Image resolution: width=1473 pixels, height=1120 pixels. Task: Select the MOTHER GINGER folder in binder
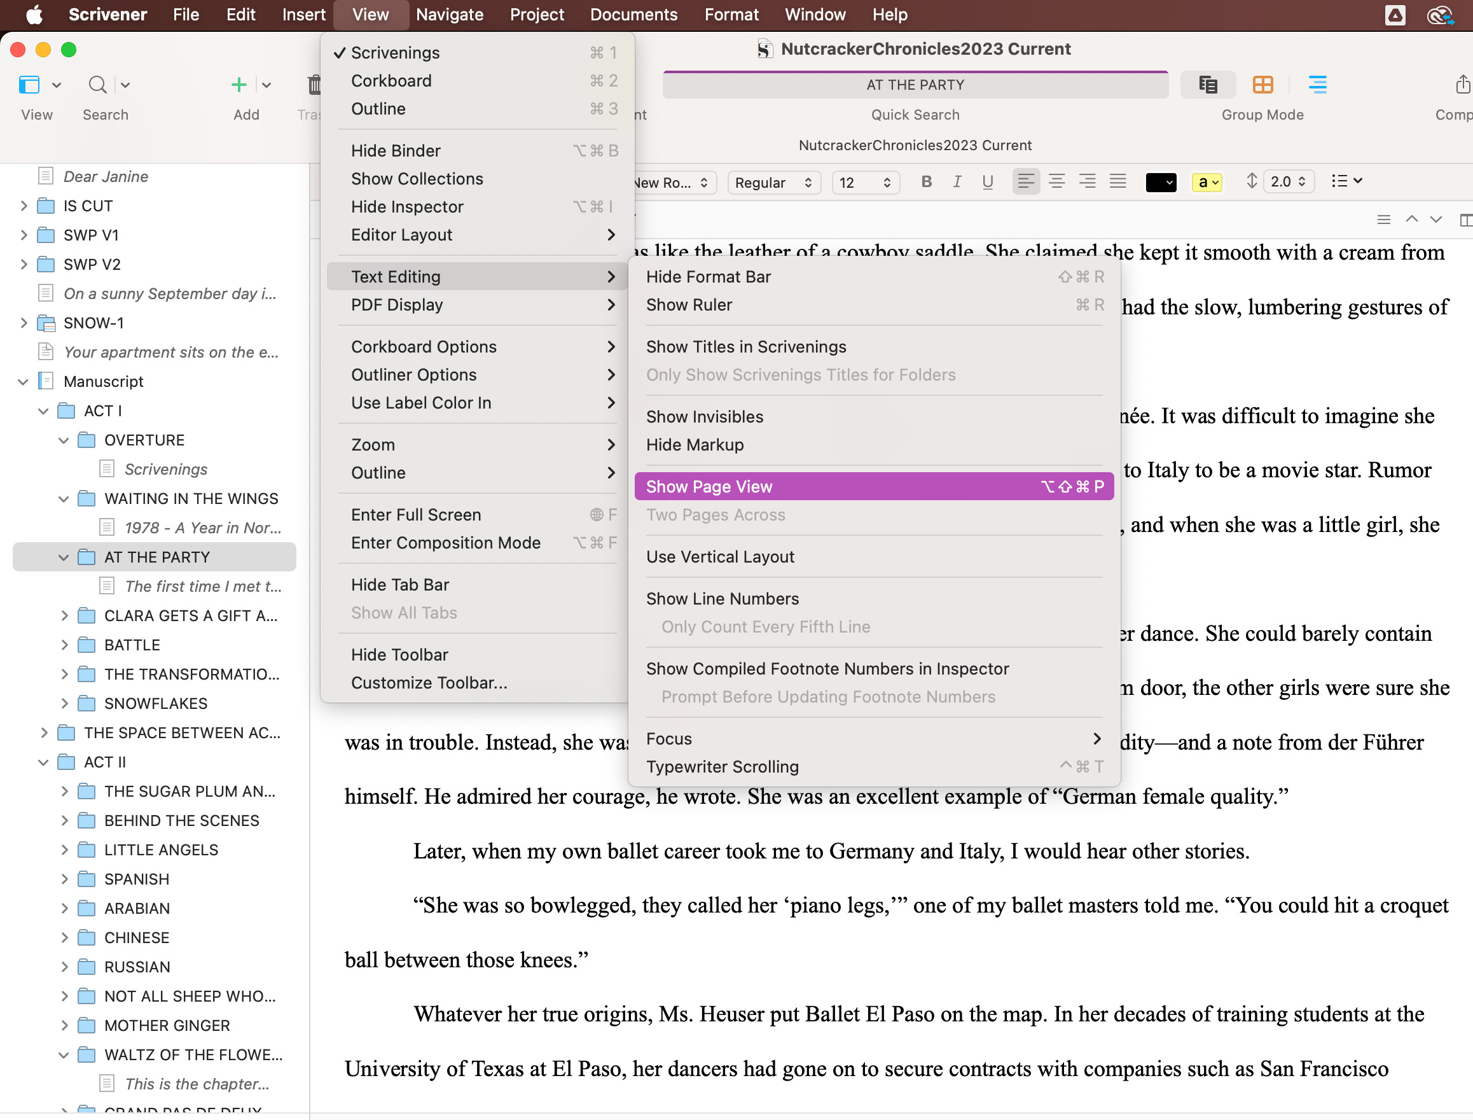pos(167,1025)
